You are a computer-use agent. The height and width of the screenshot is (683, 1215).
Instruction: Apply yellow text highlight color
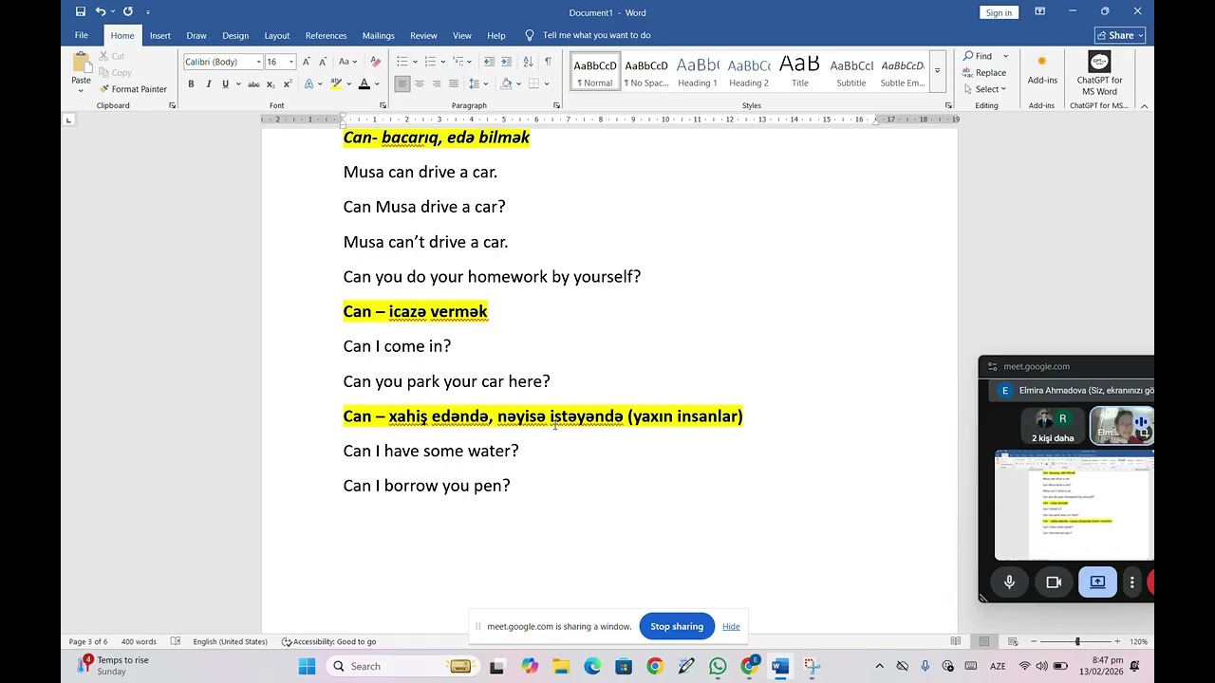[x=336, y=83]
